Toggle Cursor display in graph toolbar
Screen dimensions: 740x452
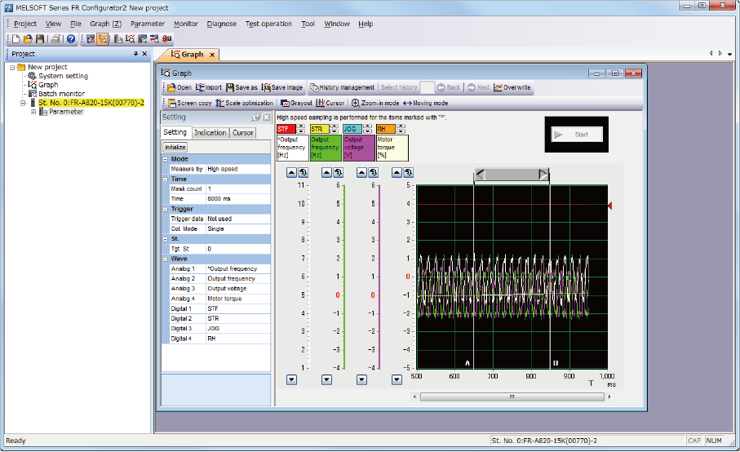pyautogui.click(x=330, y=103)
